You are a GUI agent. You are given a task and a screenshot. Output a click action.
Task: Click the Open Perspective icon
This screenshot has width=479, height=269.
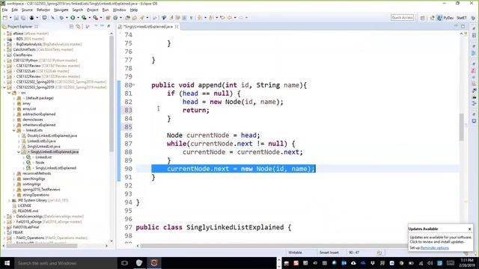point(422,18)
